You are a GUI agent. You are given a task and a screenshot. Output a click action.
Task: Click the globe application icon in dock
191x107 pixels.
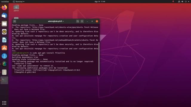point(4,64)
